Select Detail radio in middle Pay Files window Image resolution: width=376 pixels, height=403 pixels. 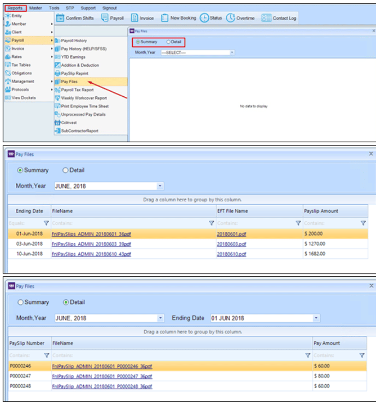pyautogui.click(x=65, y=170)
